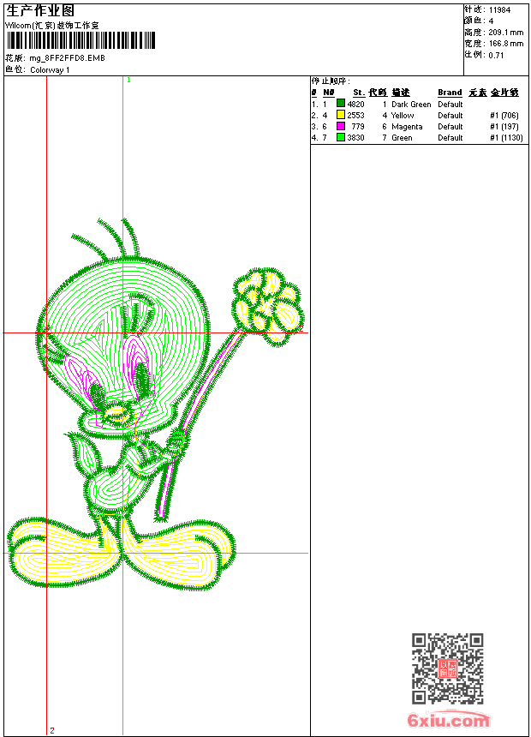Select the Magenta row description text
Viewport: 531px width, 737px height.
(407, 126)
